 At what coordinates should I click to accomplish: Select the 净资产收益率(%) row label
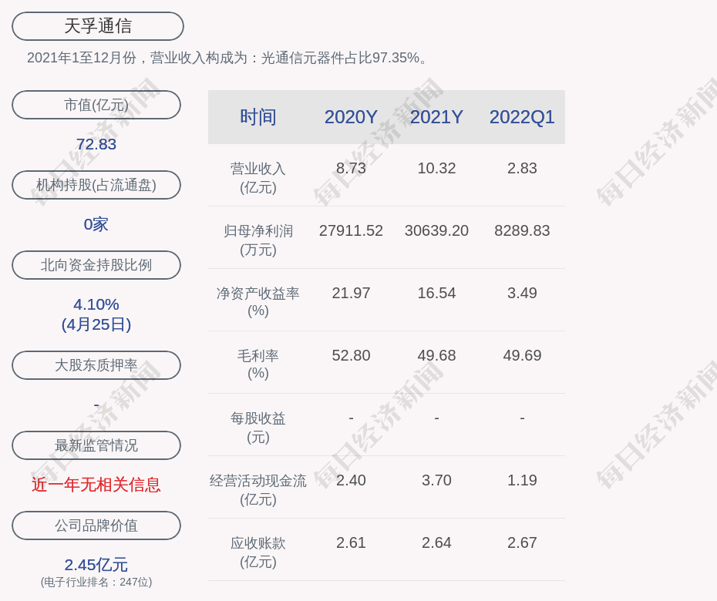(x=258, y=301)
